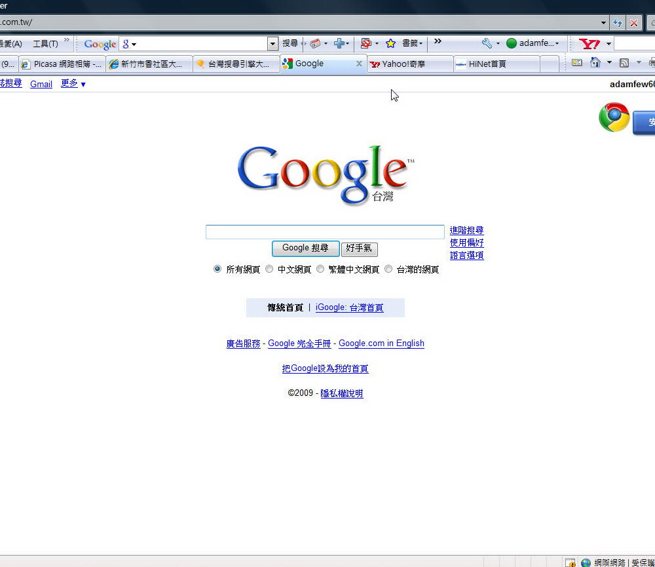Open the 書籤 bookmarks dropdown
Viewport: 655px width, 567px height.
[x=413, y=43]
